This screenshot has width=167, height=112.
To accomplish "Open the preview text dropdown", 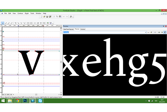I will [x=145, y=32].
